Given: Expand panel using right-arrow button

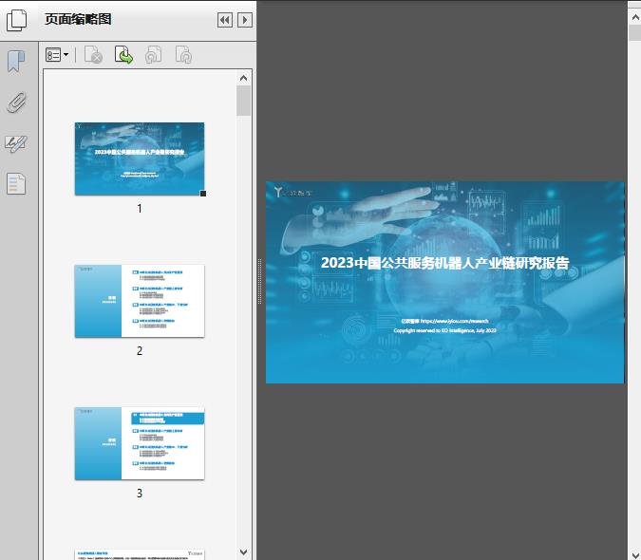Looking at the screenshot, I should coord(244,20).
